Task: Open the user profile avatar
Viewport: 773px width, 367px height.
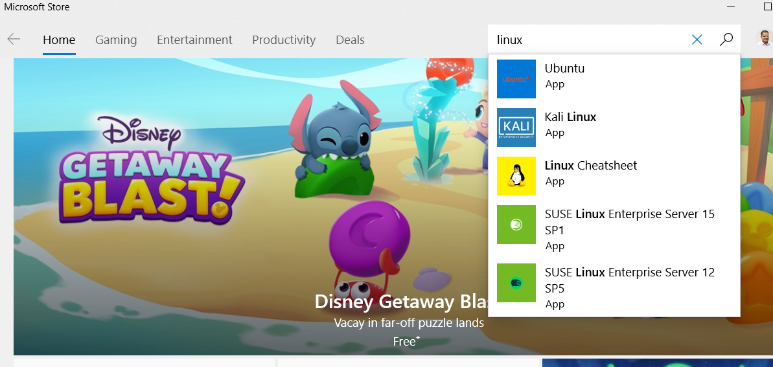Action: [764, 38]
